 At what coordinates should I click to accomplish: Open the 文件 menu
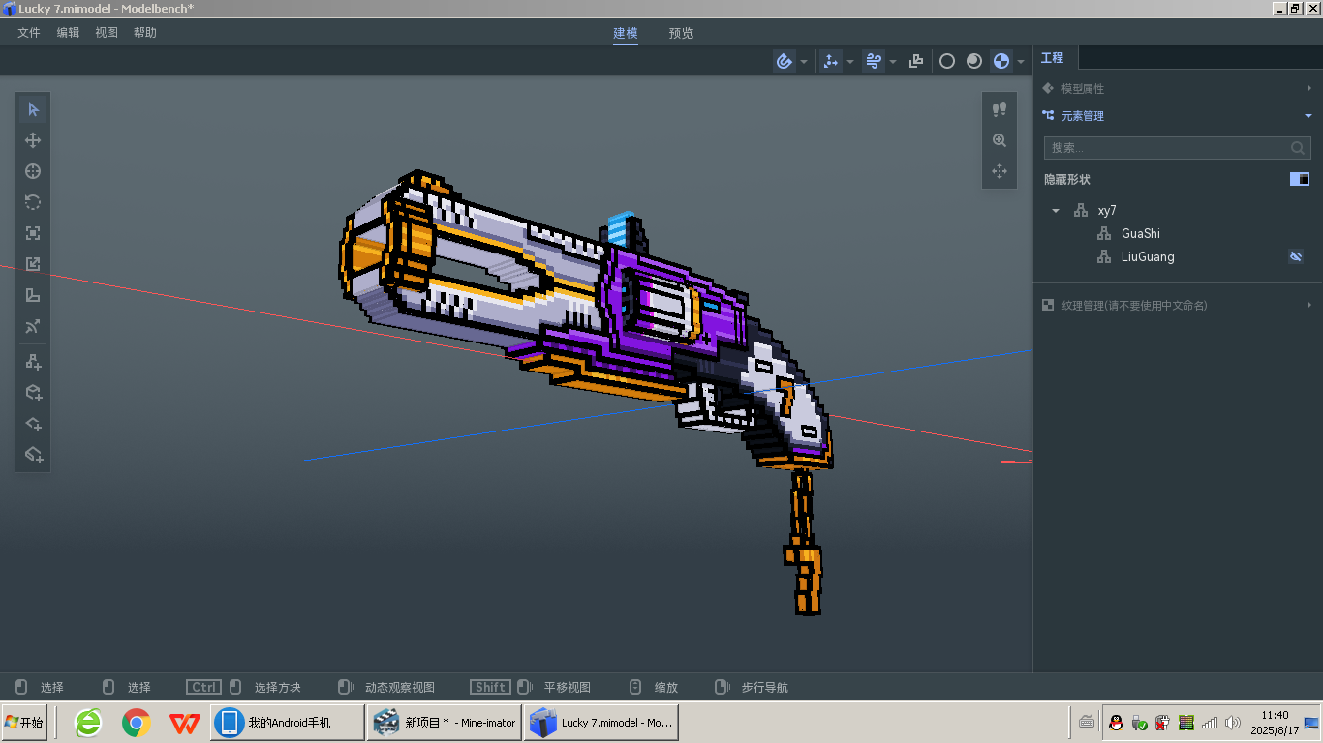29,32
